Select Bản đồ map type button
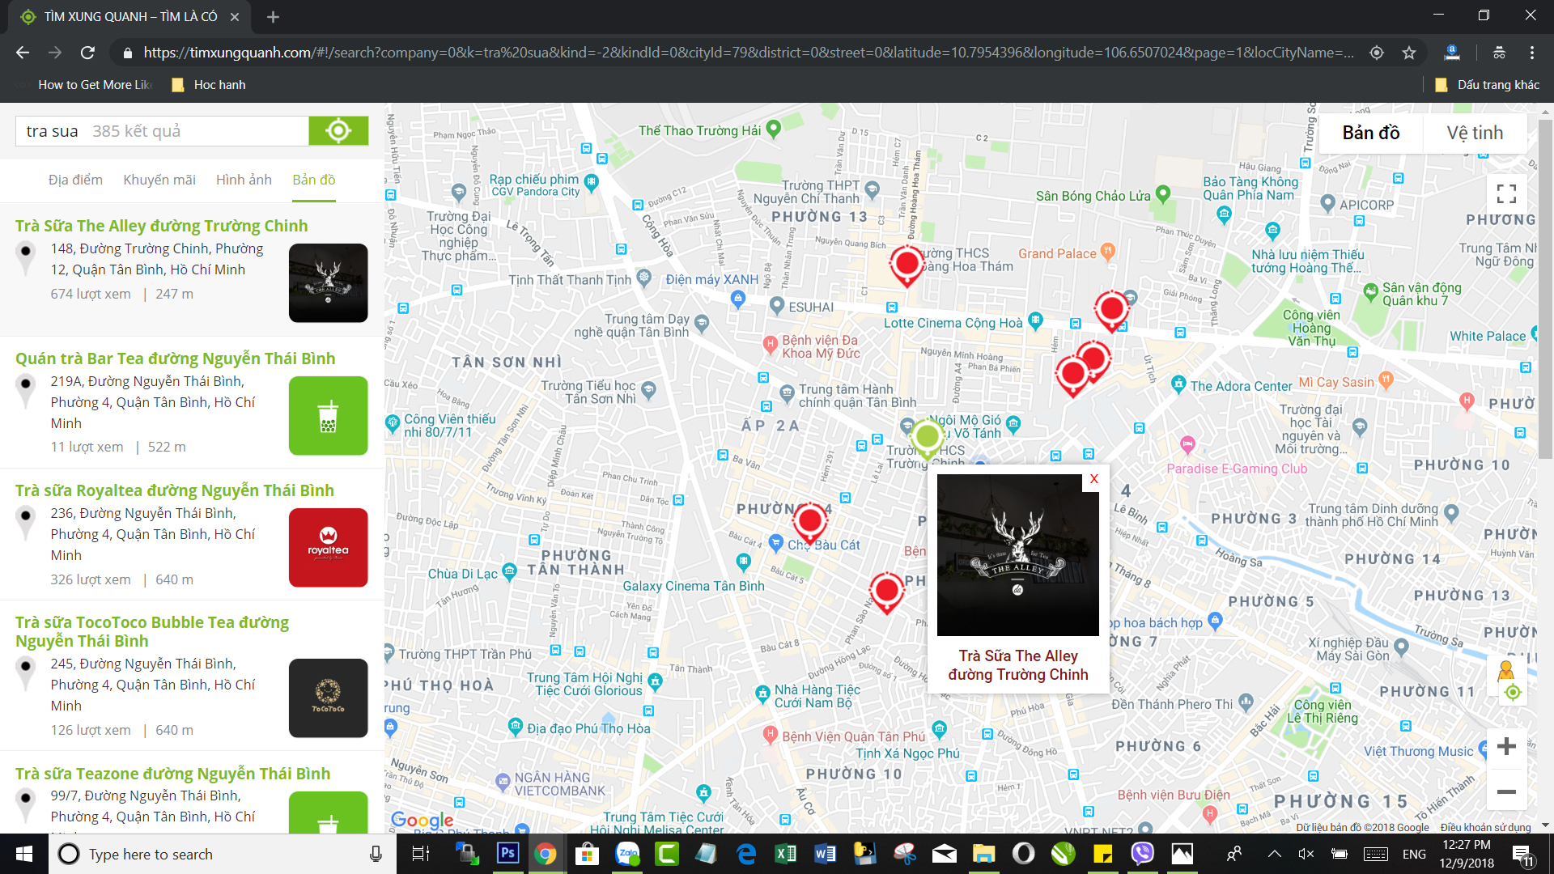1554x874 pixels. coord(1370,133)
